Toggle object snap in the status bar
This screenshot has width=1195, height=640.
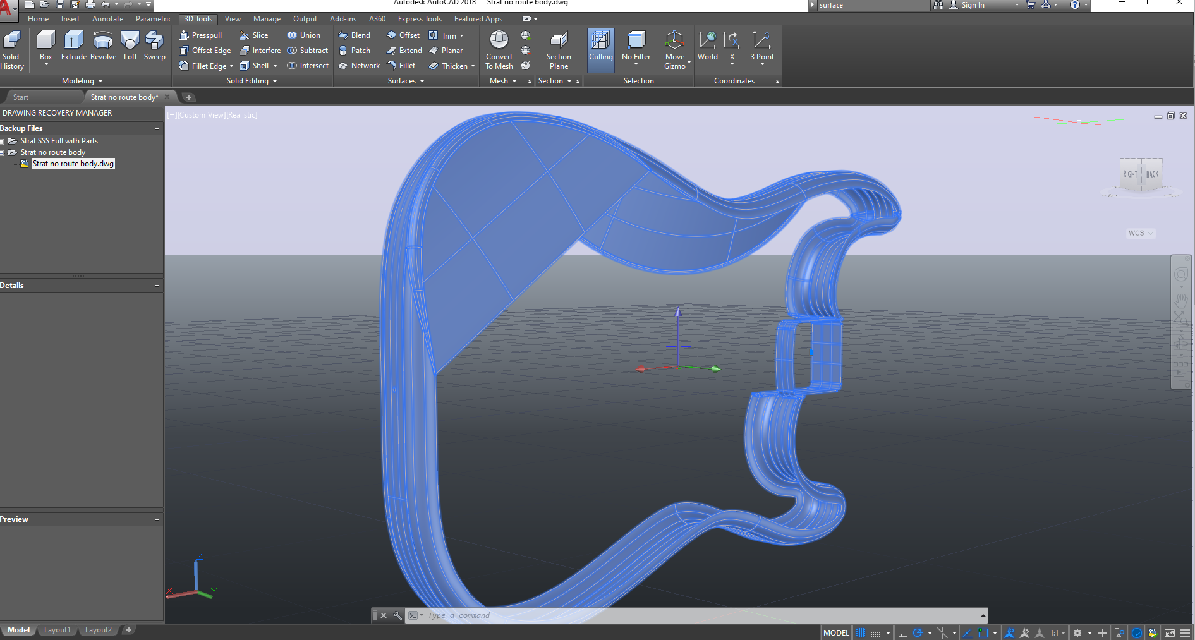pyautogui.click(x=984, y=632)
